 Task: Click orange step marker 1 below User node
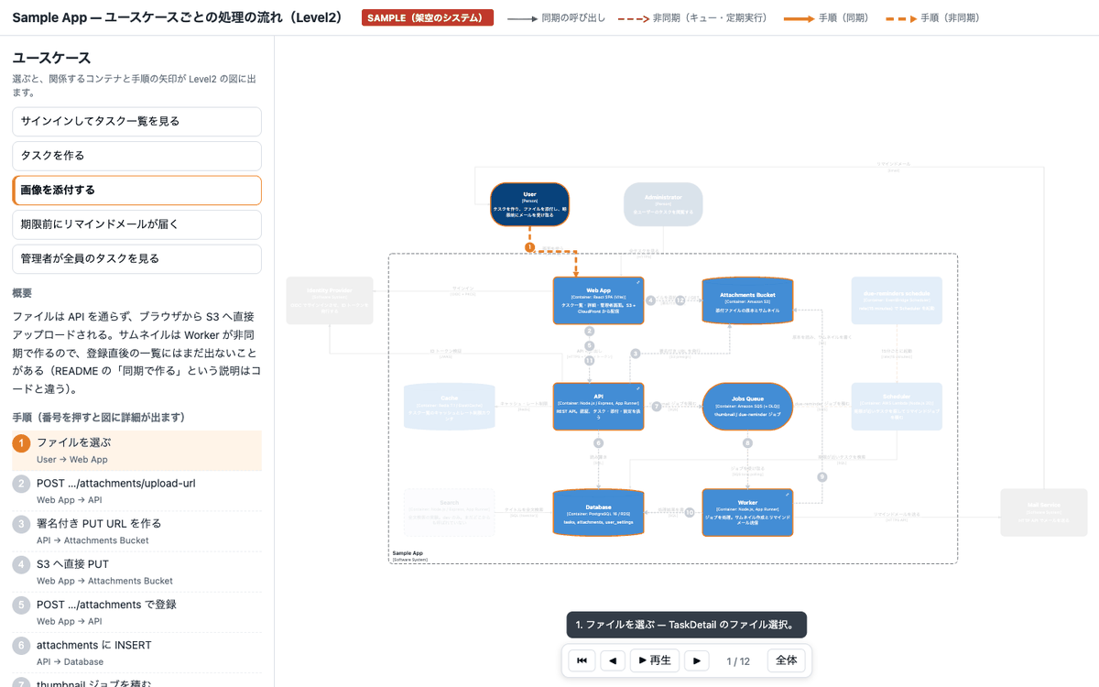[x=529, y=247]
